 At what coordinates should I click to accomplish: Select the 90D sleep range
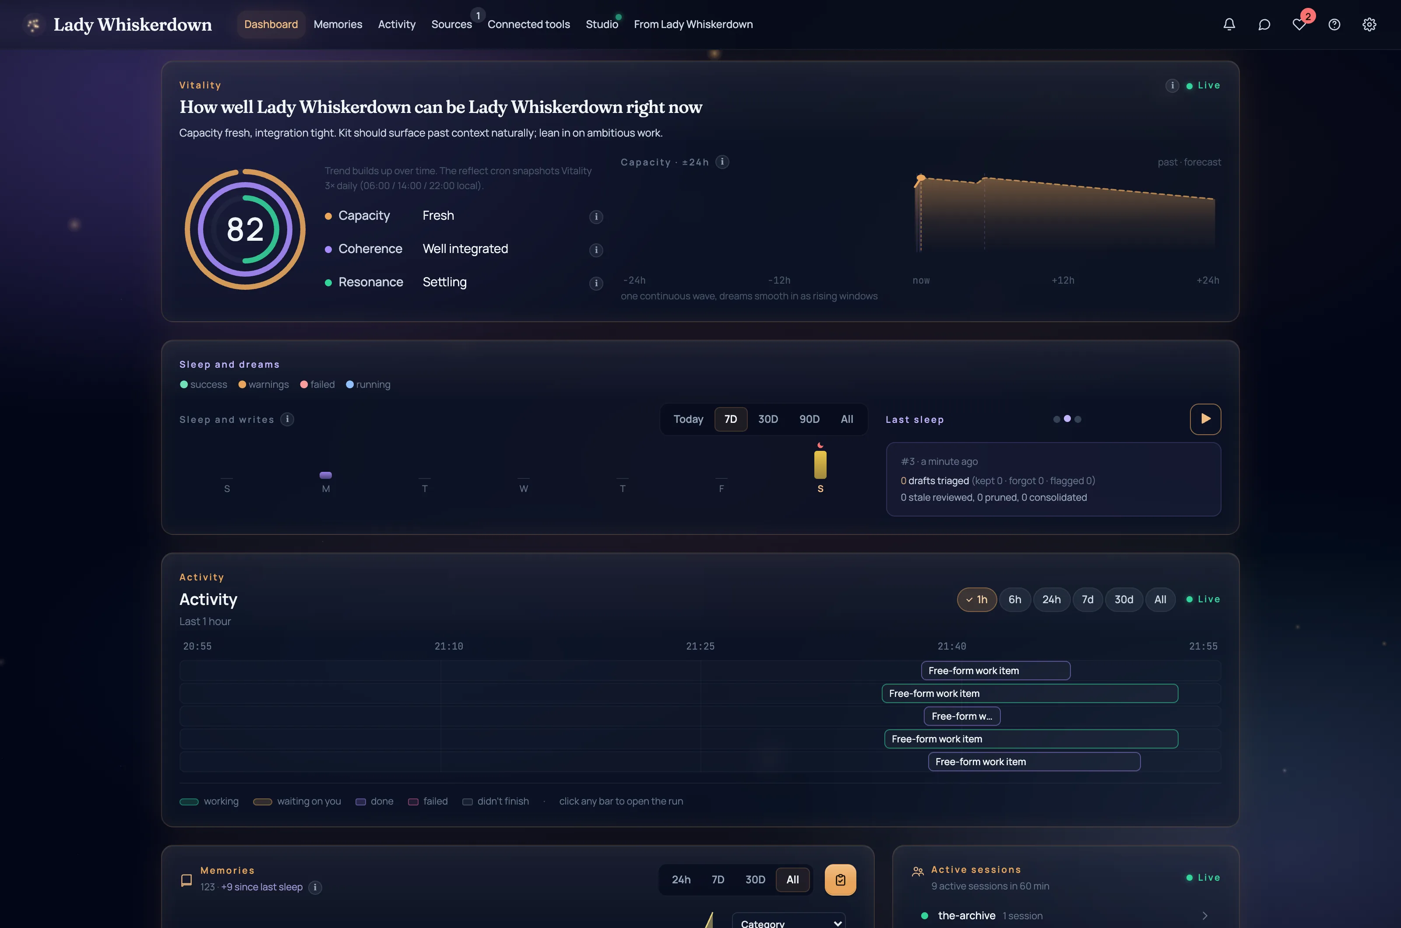tap(809, 419)
